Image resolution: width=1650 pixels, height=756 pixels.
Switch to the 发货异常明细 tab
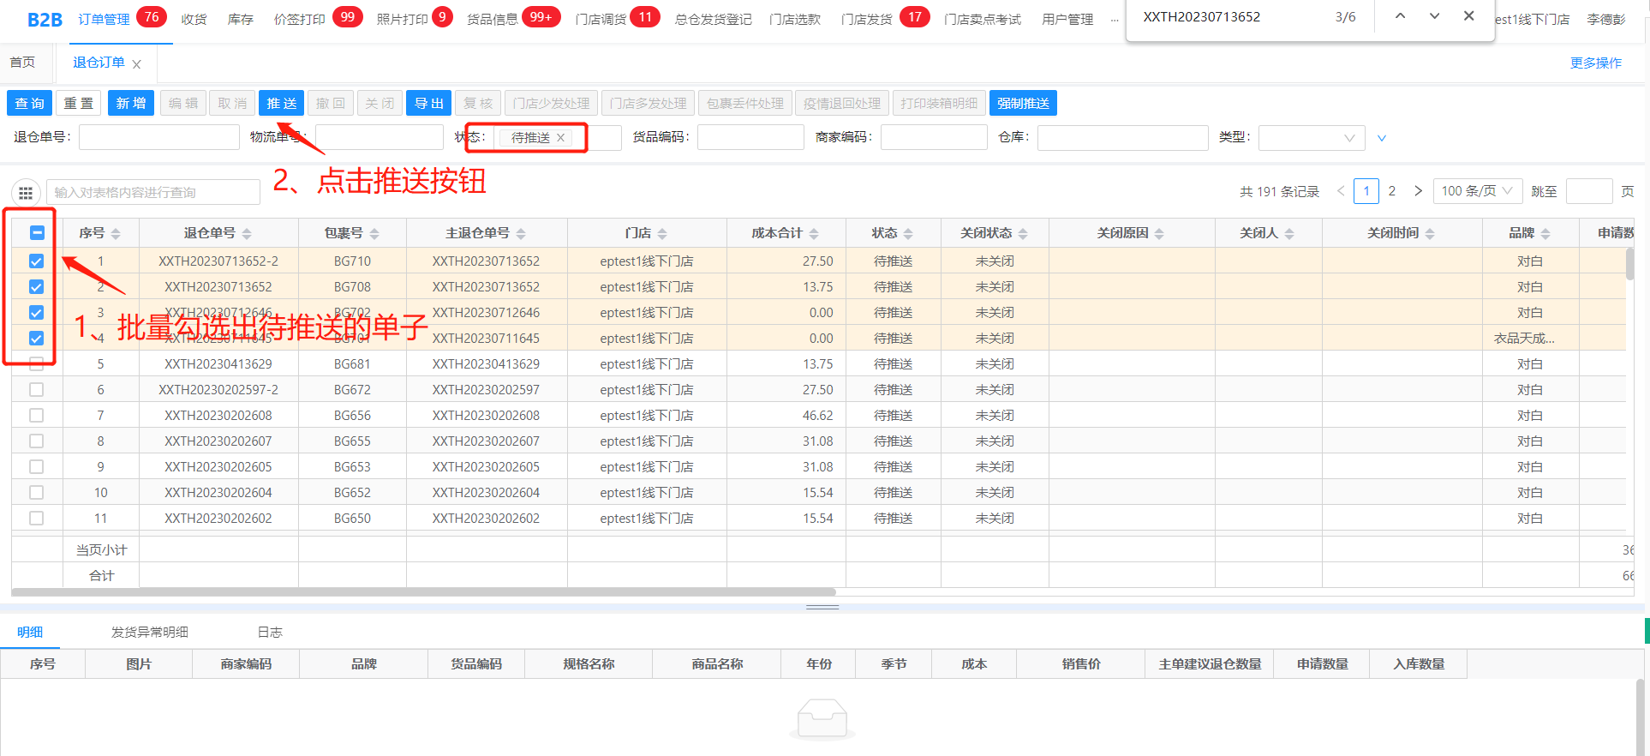(x=149, y=633)
